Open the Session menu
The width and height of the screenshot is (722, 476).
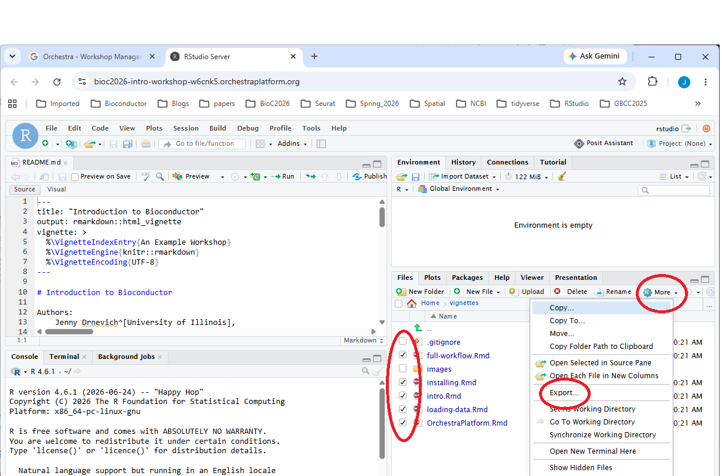click(x=186, y=128)
